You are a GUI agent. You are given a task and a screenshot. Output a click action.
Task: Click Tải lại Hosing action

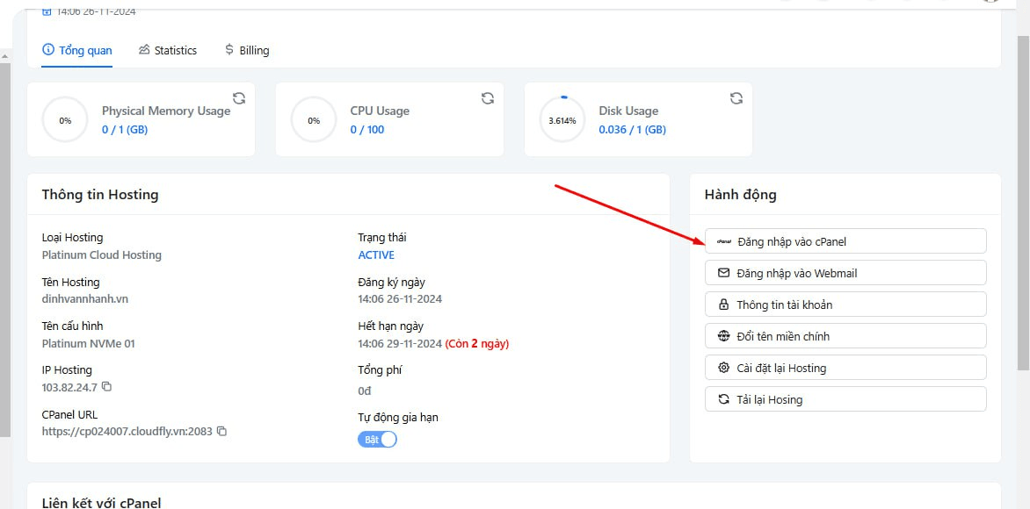(845, 398)
